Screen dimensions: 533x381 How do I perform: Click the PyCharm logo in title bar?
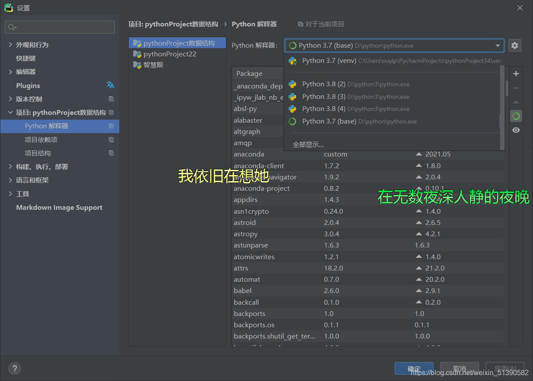pyautogui.click(x=9, y=7)
